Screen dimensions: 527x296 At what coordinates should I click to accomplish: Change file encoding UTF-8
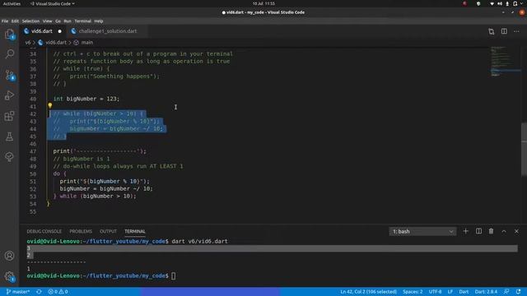pos(435,292)
